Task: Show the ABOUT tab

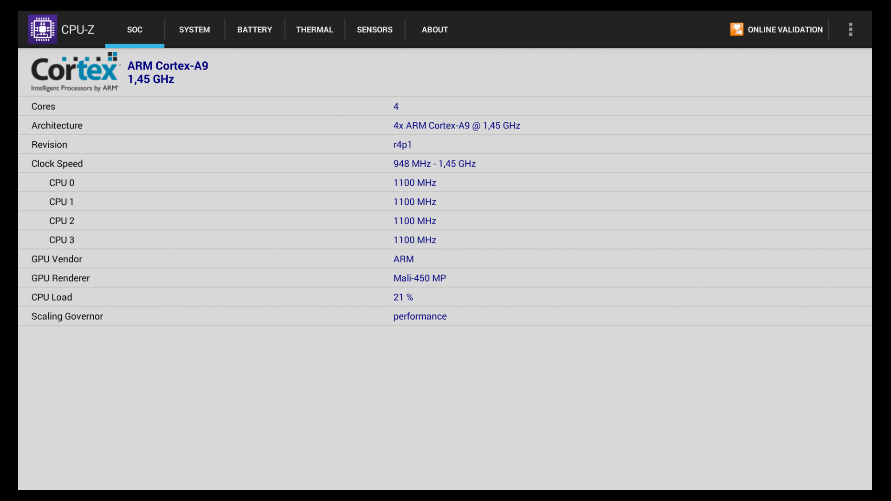Action: 435,29
